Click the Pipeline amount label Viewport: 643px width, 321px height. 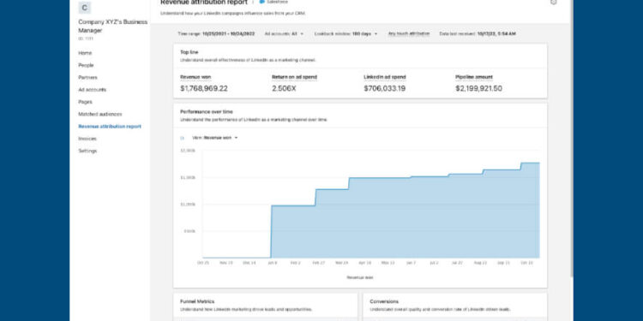click(x=474, y=77)
